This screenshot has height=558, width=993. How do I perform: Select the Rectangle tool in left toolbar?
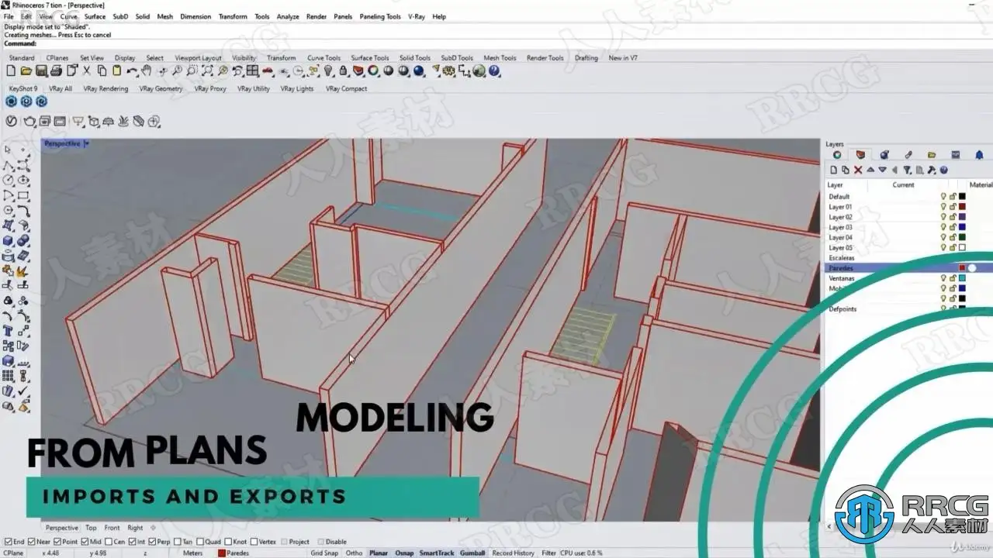click(x=22, y=195)
